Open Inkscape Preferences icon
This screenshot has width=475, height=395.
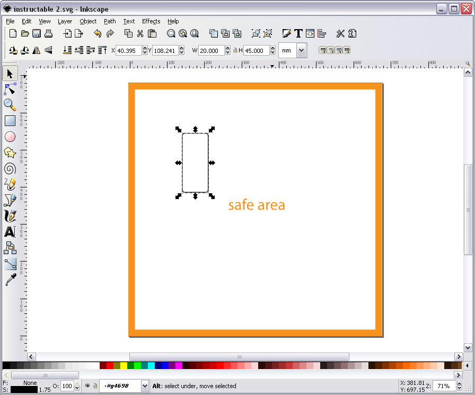pyautogui.click(x=340, y=33)
